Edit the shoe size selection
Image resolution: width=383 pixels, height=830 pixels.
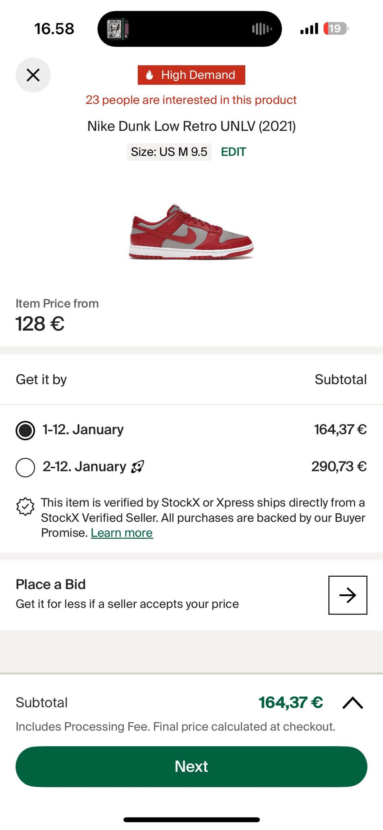[x=233, y=152]
